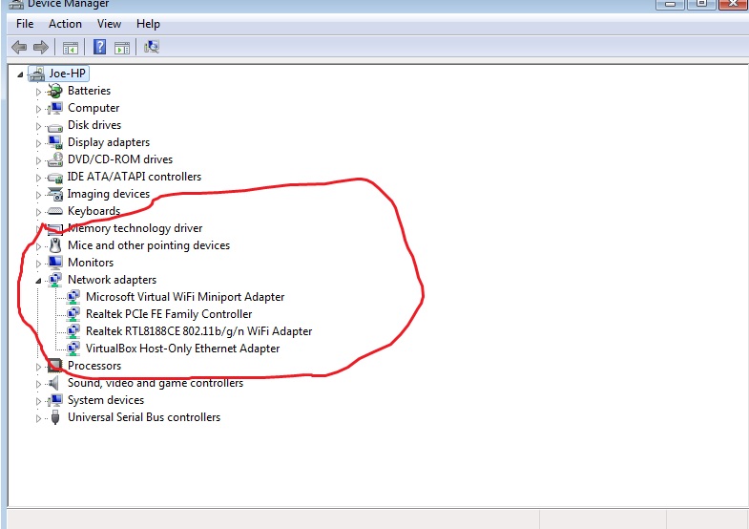This screenshot has height=529, width=749.
Task: Expand the Imaging devices node
Action: pos(39,195)
